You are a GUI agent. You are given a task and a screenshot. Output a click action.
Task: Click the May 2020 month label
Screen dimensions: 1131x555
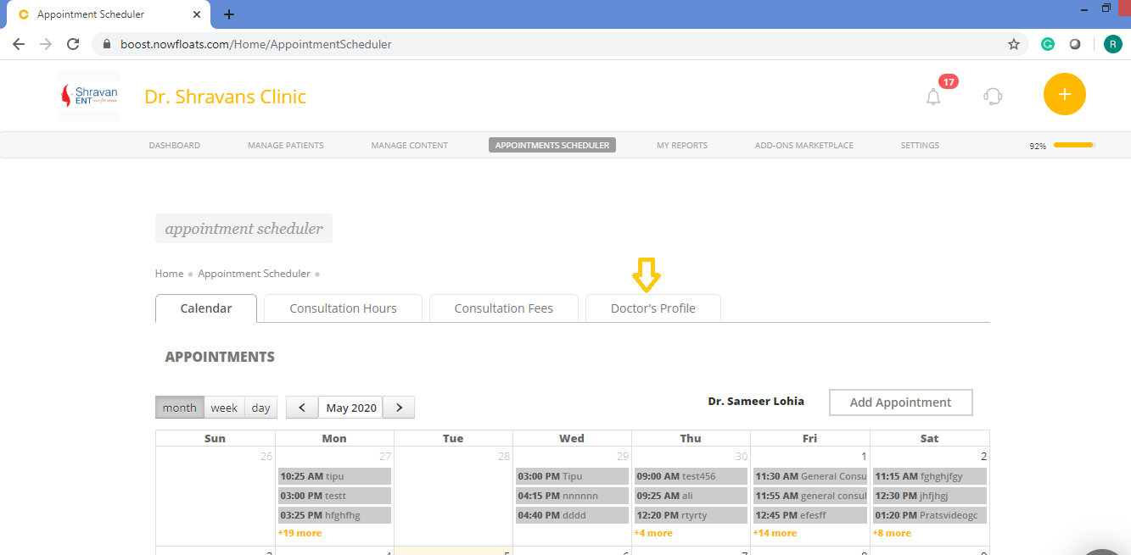[x=351, y=408]
